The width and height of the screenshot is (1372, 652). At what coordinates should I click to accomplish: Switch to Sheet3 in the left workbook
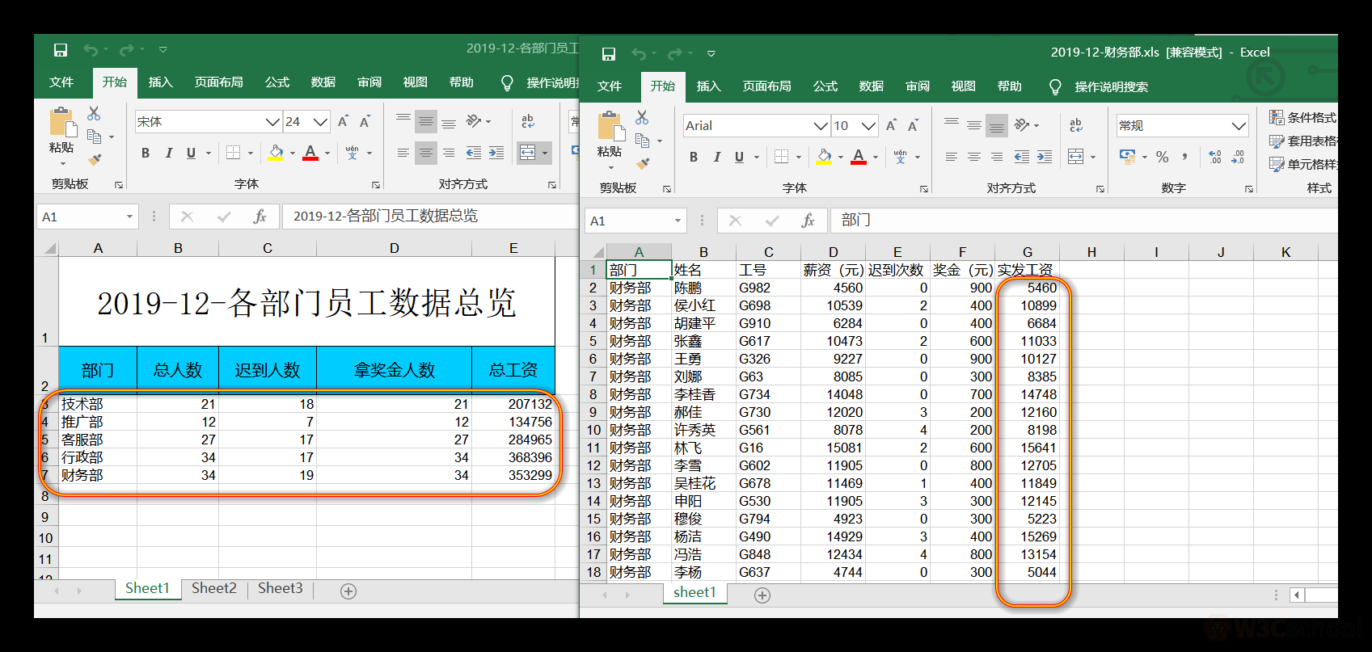pyautogui.click(x=280, y=588)
